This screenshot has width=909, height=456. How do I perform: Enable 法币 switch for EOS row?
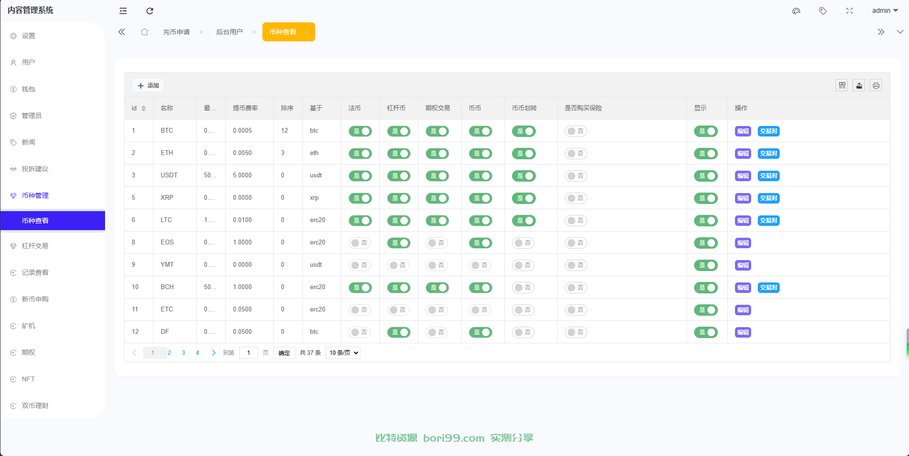coord(360,243)
